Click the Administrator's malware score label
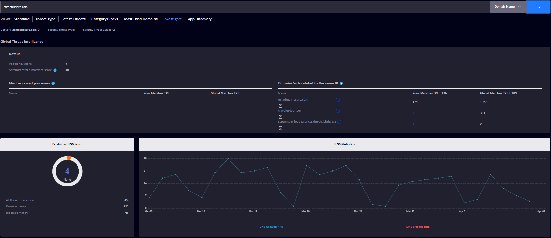Screen dimensions: 551x238 click(x=30, y=70)
